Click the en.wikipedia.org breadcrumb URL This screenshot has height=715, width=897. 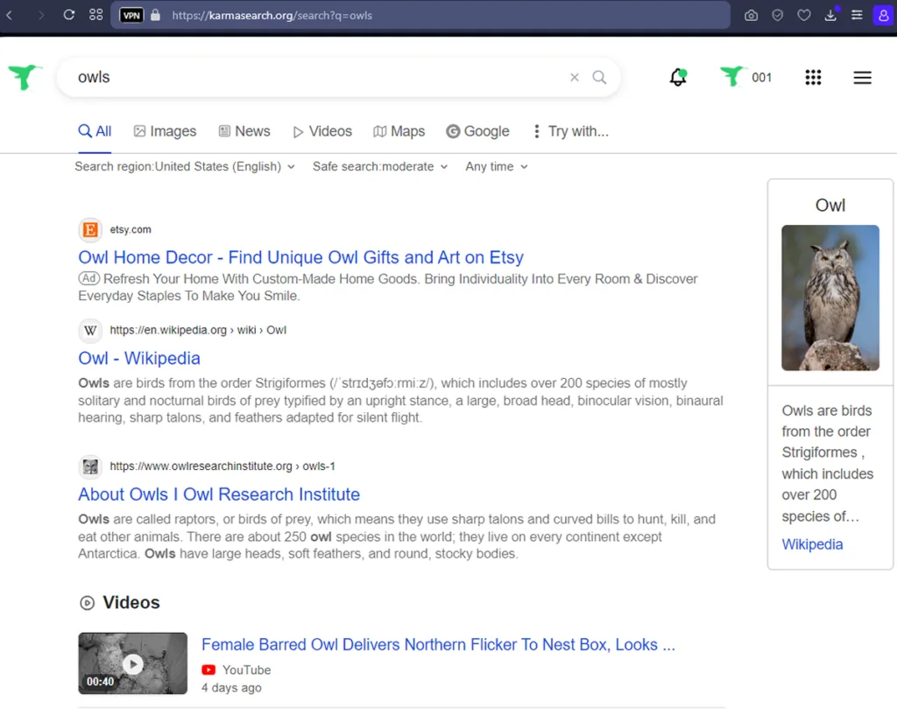pos(198,330)
